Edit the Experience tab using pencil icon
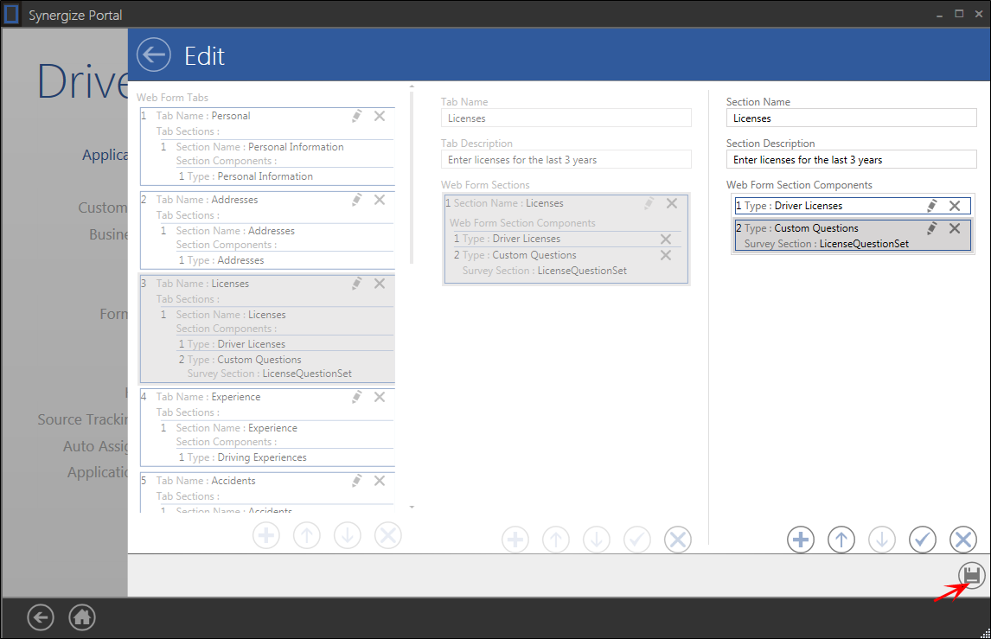 (356, 397)
